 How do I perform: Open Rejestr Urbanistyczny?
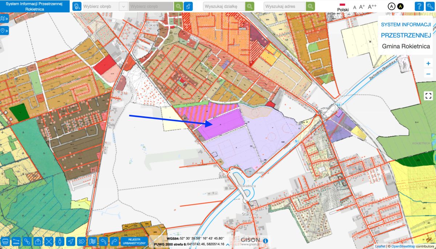click(134, 241)
